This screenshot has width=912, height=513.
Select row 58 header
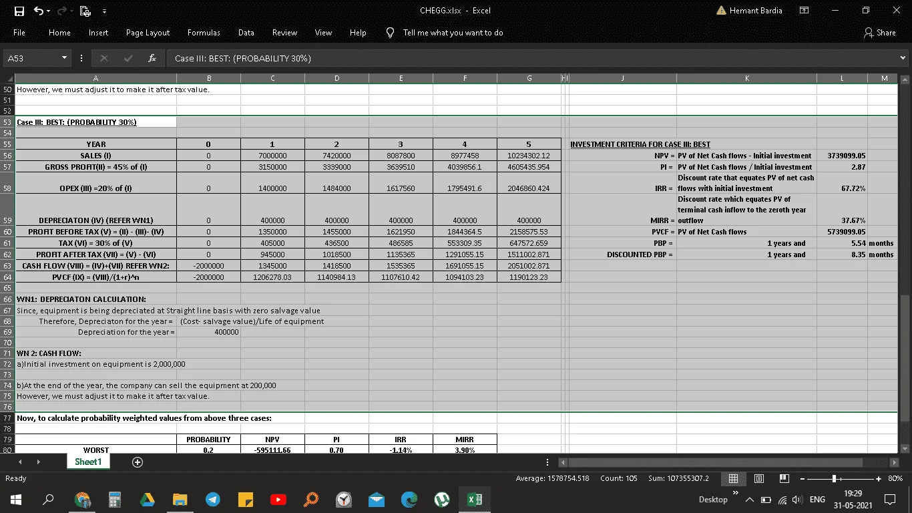(8, 183)
